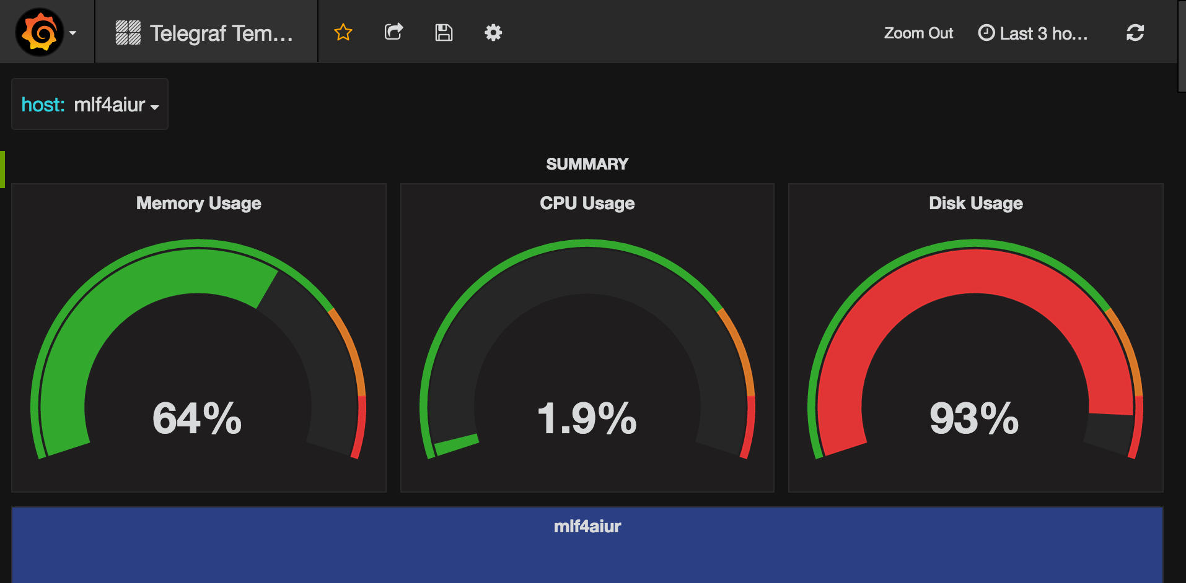Click the page scrollbar thumb

1182,46
